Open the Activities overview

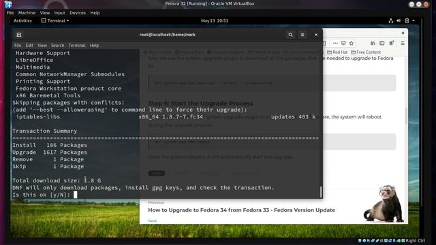[x=22, y=20]
